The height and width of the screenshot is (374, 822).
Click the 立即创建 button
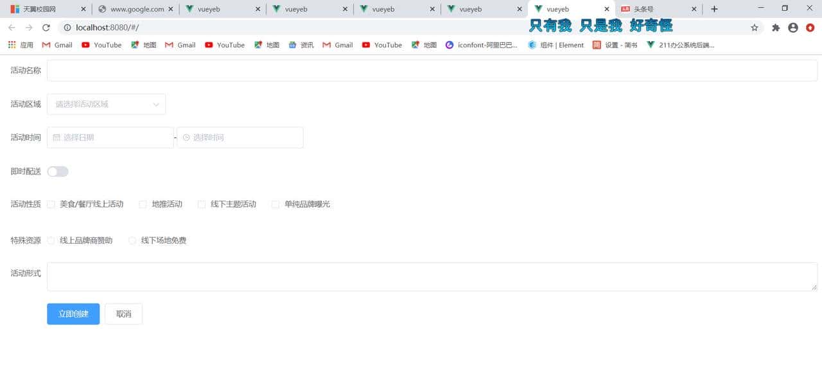point(73,314)
